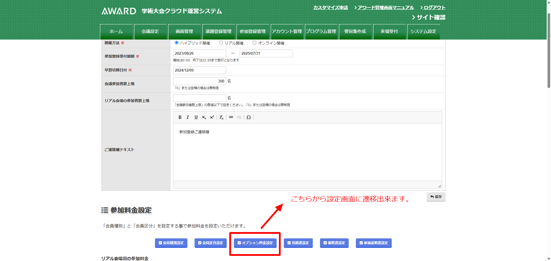Viewport: 551px width, 261px height.
Task: Open the special character (Ω) picker
Action: 249,117
